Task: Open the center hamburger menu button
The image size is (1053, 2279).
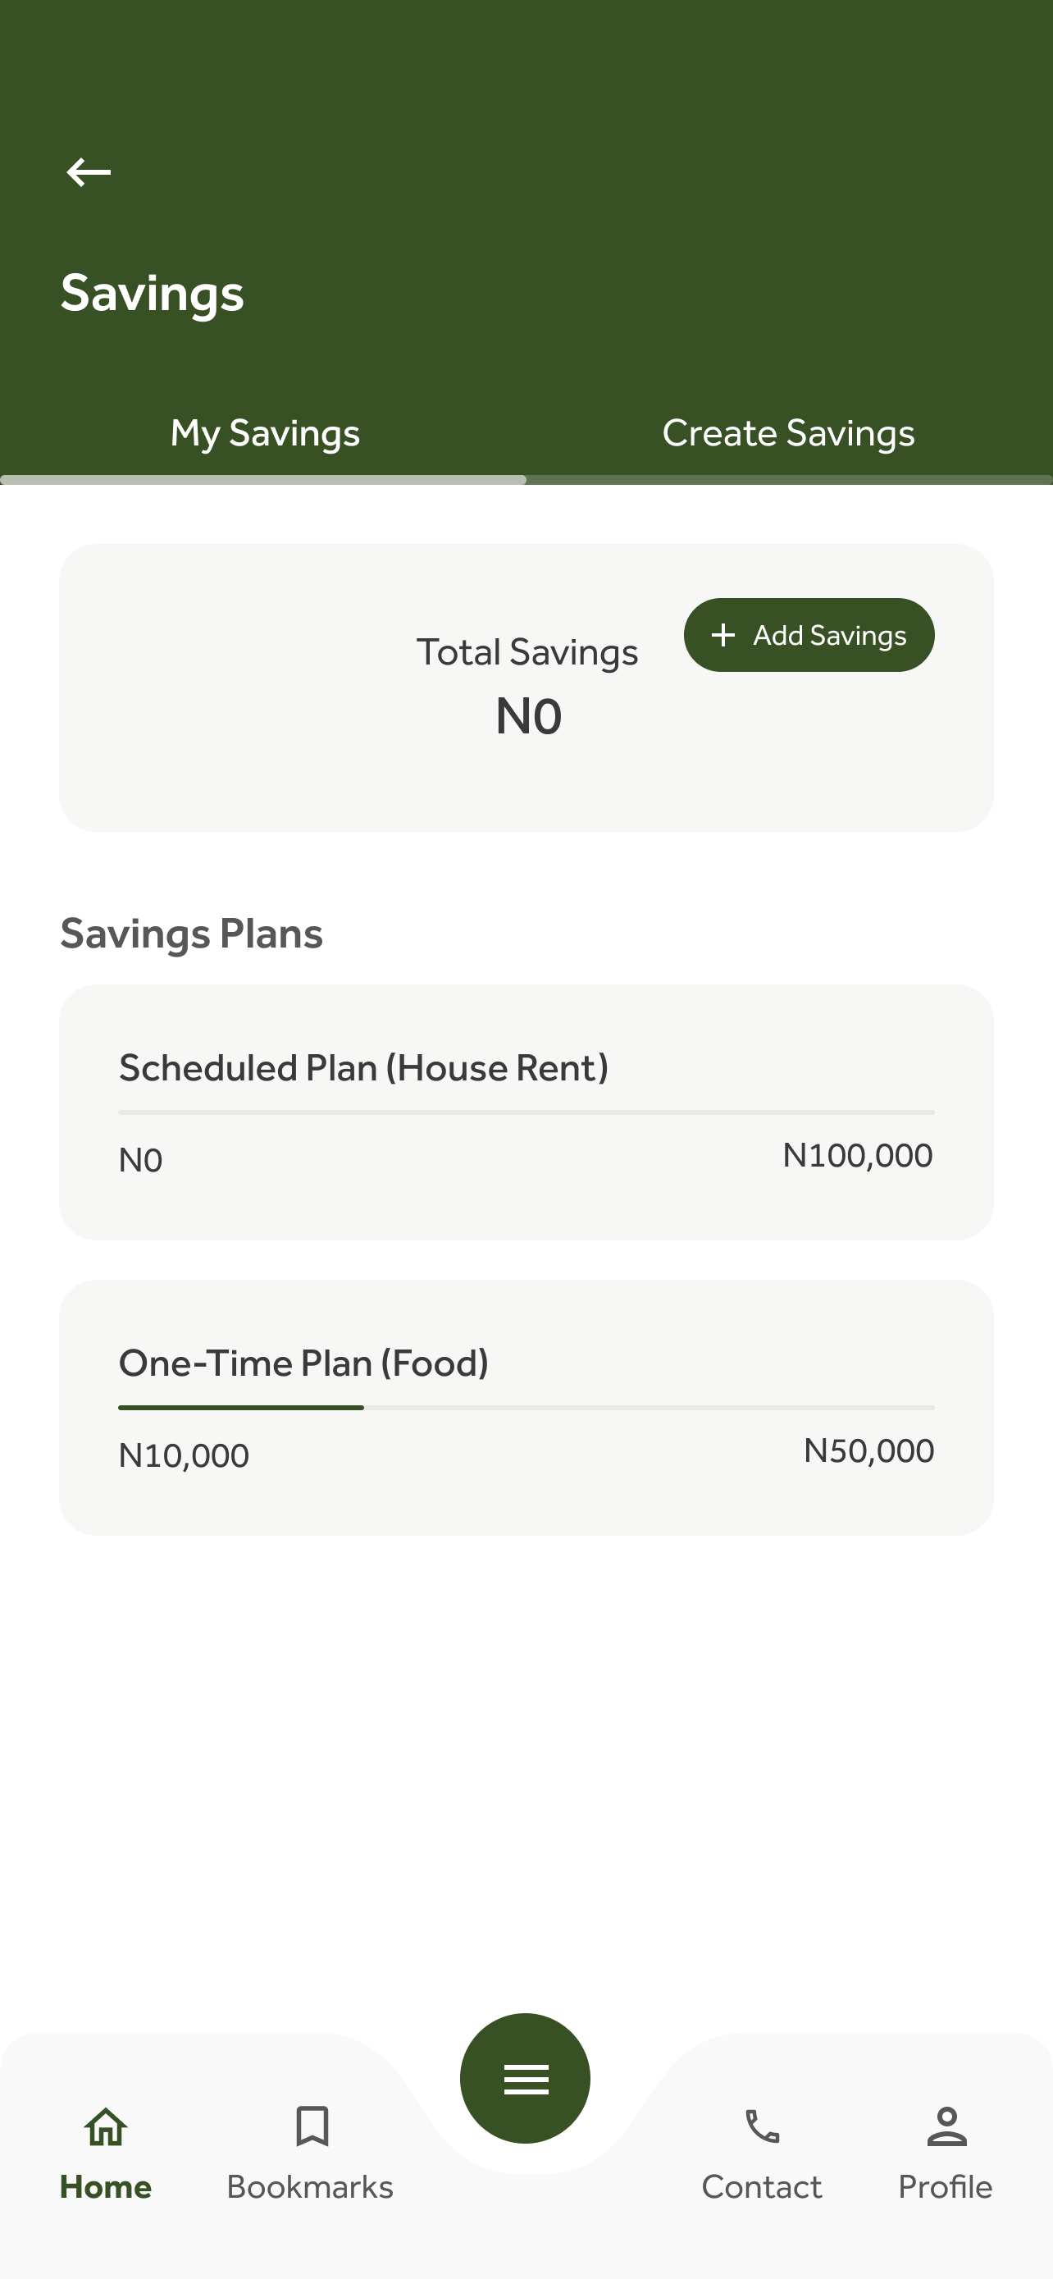Action: pyautogui.click(x=525, y=2078)
